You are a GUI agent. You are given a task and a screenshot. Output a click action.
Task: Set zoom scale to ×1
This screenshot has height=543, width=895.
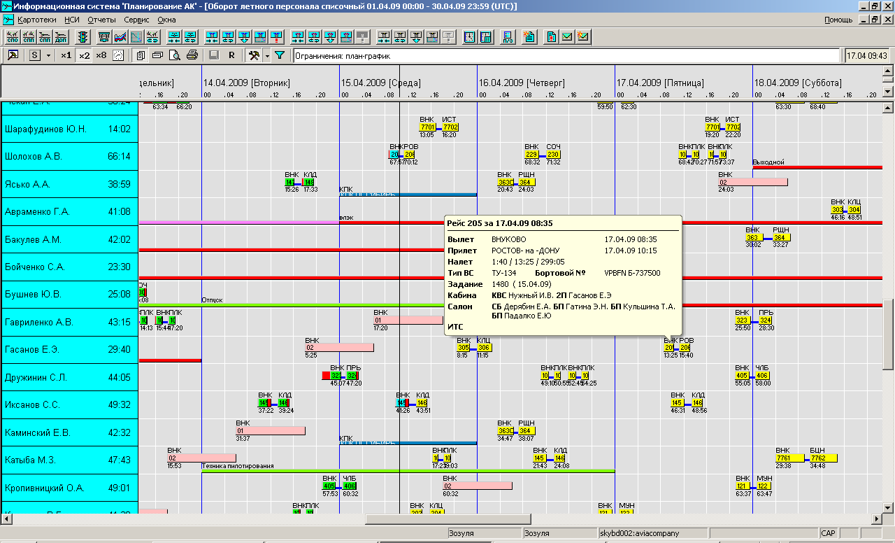click(66, 55)
